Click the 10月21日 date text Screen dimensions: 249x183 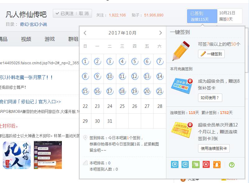coord(227,13)
